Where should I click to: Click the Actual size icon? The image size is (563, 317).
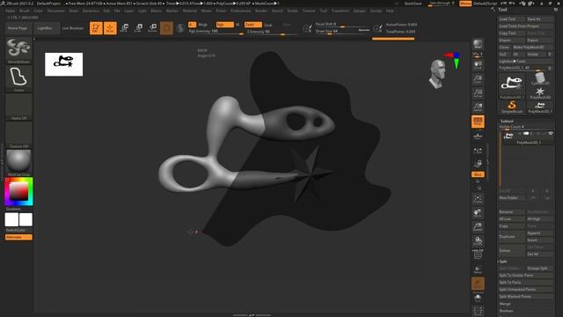point(478,93)
